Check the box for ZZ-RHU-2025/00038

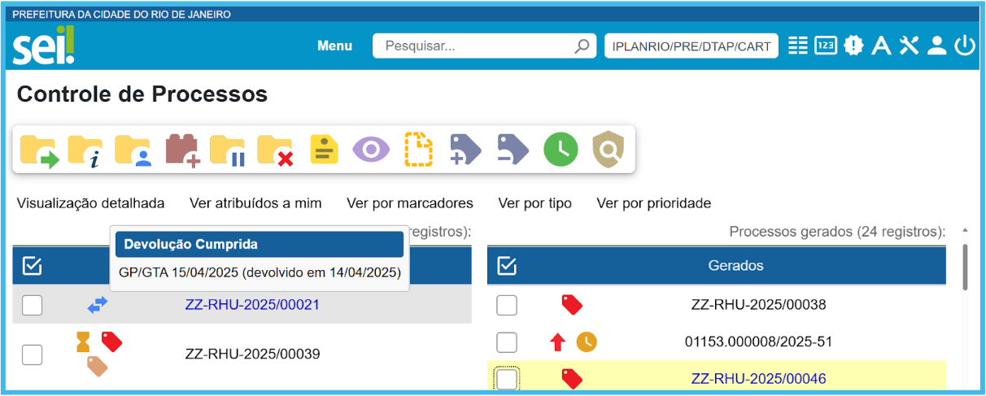click(507, 306)
